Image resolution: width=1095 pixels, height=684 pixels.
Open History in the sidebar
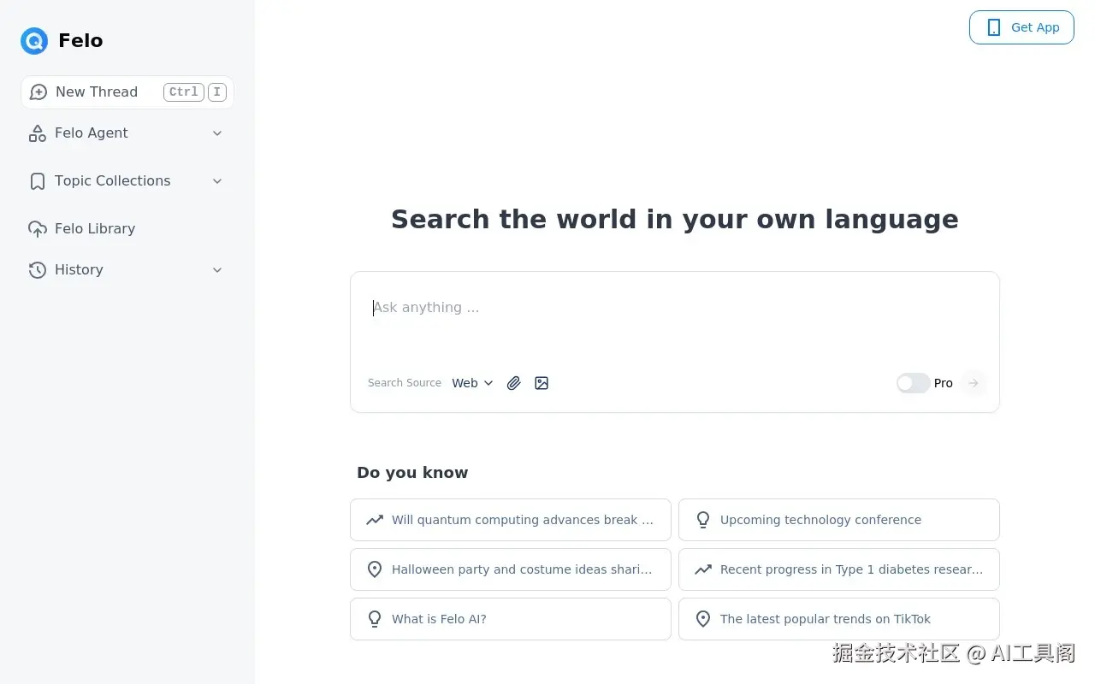(x=127, y=270)
